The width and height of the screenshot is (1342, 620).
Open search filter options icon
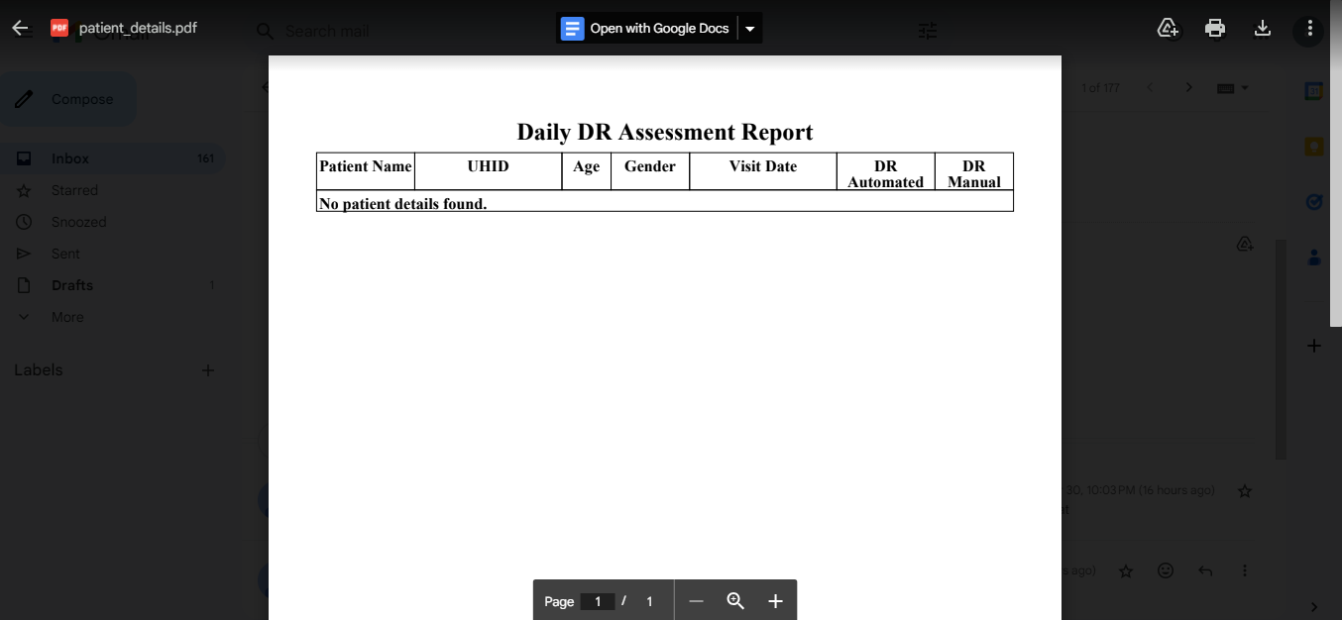[928, 32]
